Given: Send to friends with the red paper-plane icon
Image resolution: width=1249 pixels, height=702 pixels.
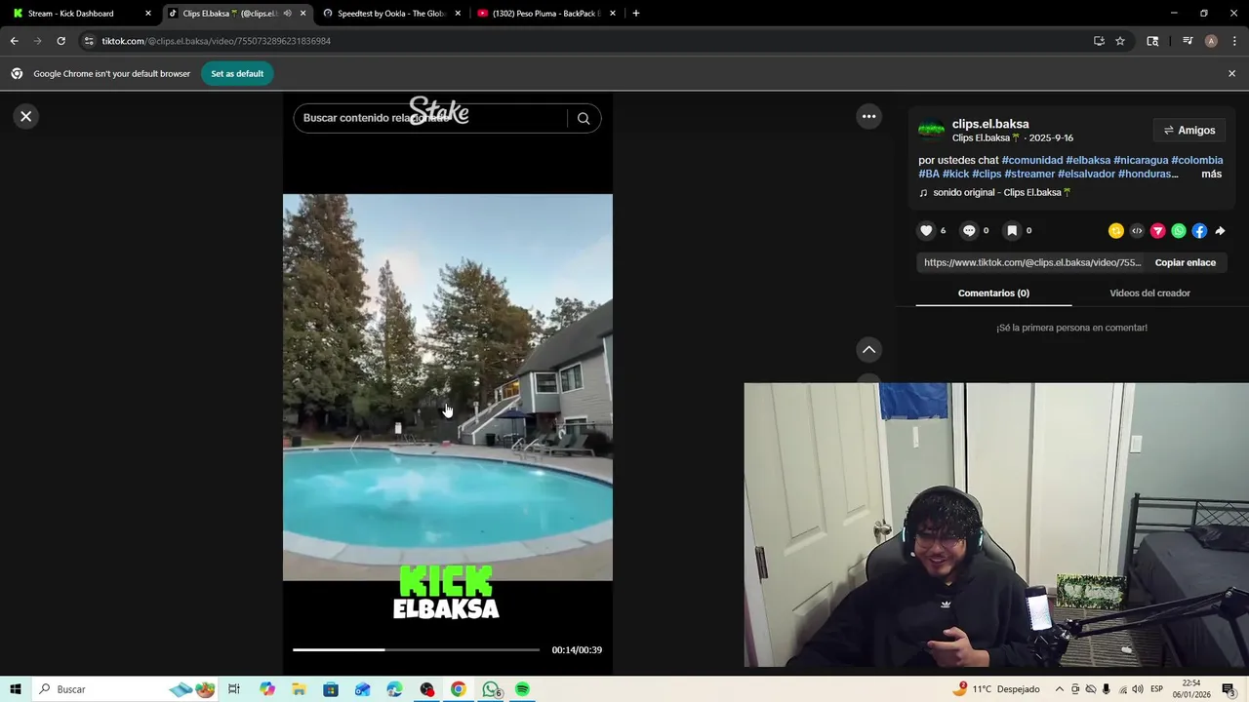Looking at the screenshot, I should [1158, 231].
